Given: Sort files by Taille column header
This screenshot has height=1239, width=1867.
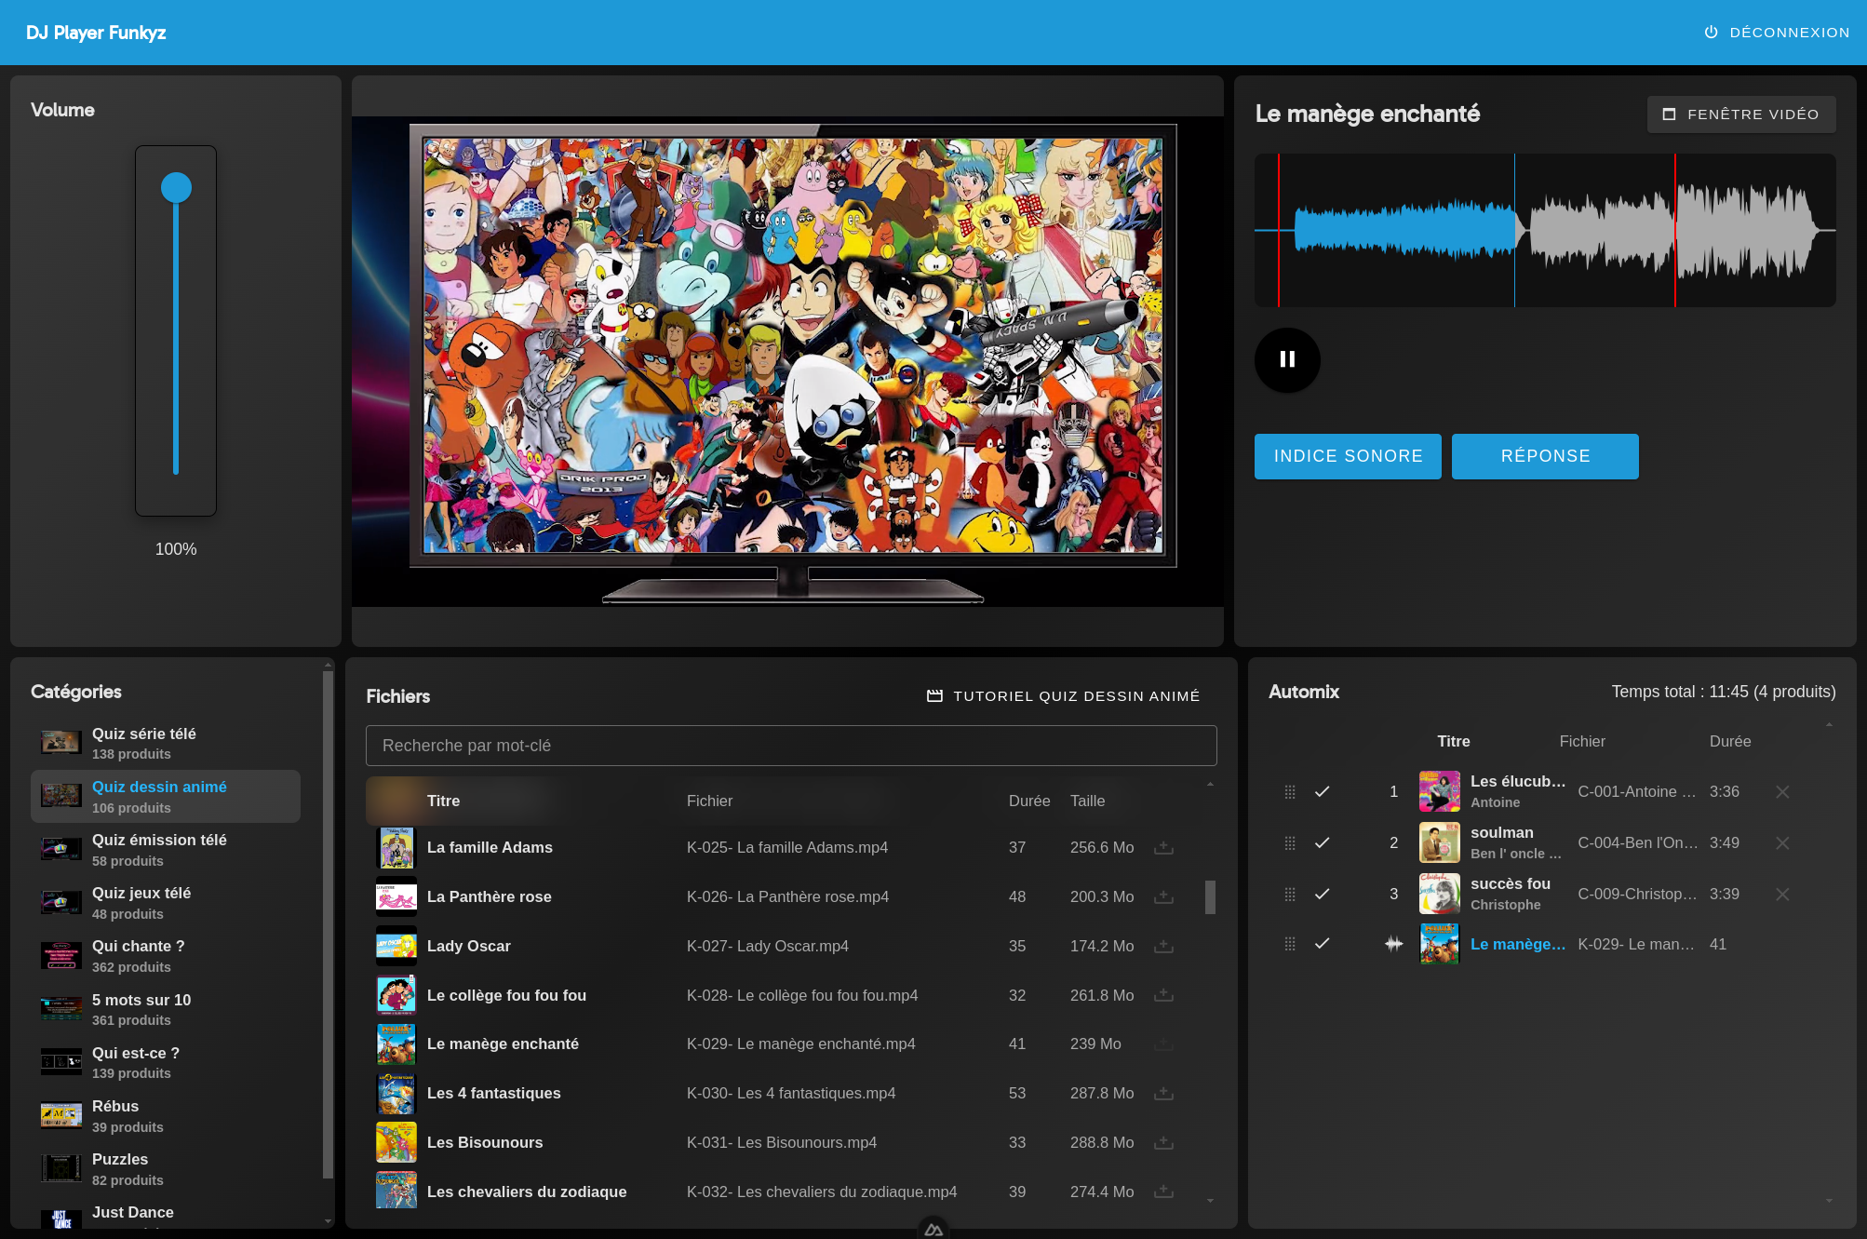Looking at the screenshot, I should click(1087, 801).
